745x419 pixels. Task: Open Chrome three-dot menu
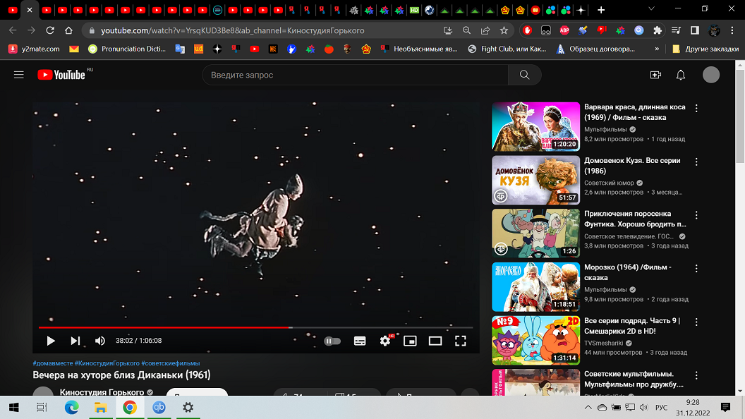tap(732, 30)
